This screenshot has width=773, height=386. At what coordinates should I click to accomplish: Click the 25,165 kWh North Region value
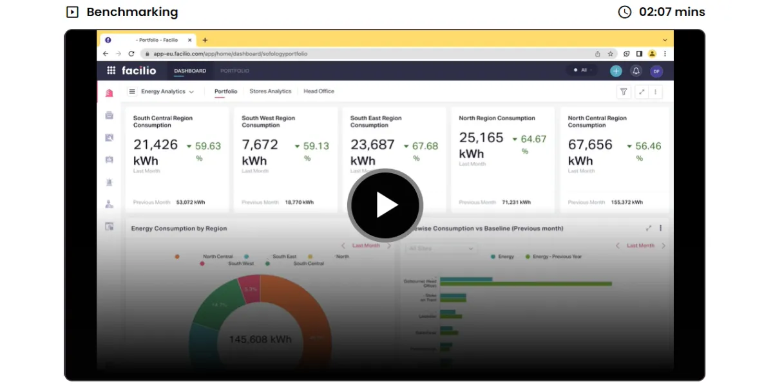click(481, 145)
